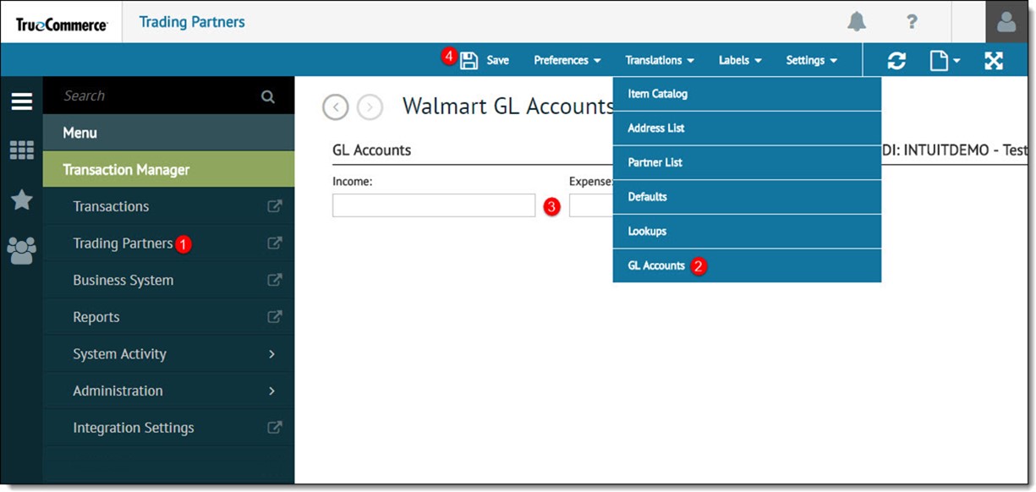Image resolution: width=1036 pixels, height=492 pixels.
Task: Open Trading Partners in the sidebar
Action: (122, 243)
